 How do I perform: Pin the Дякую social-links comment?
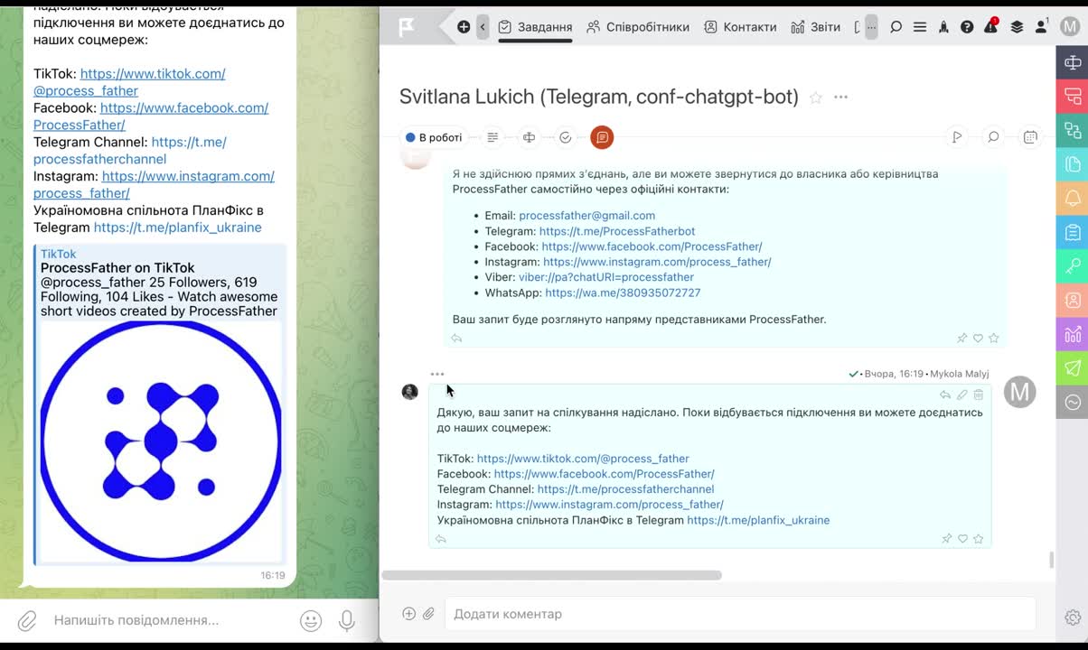pyautogui.click(x=946, y=539)
